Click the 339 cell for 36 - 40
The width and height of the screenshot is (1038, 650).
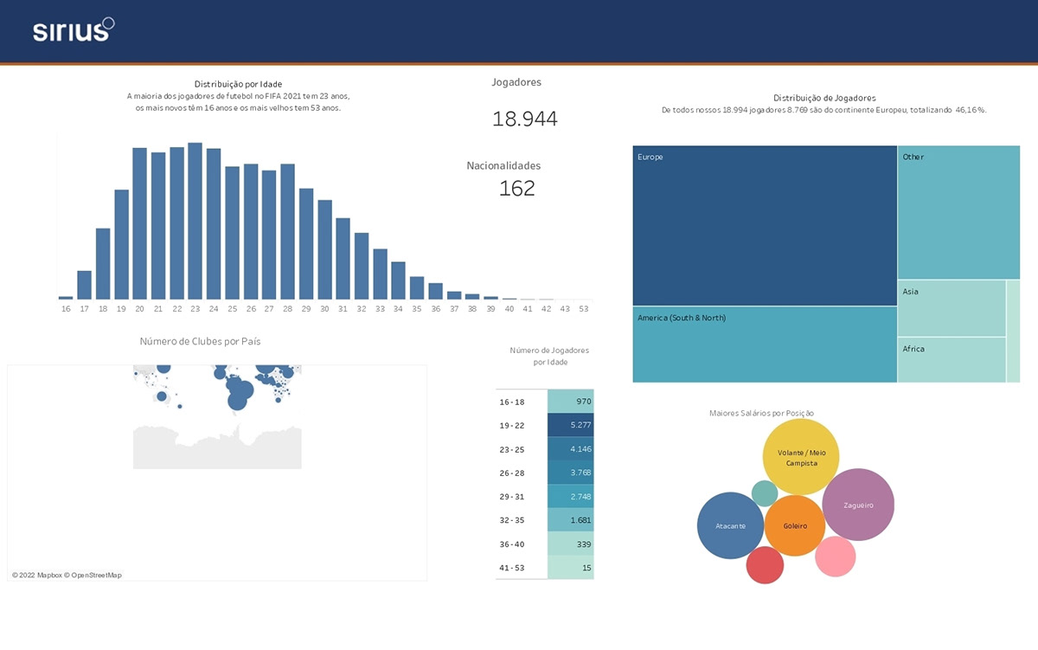click(571, 544)
